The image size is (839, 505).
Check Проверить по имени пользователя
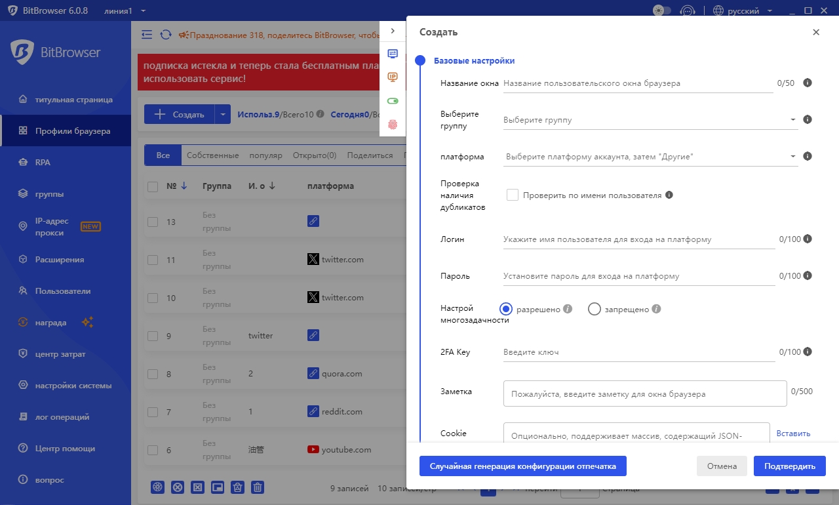click(x=513, y=195)
